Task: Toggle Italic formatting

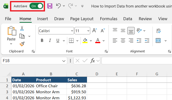Action: 50,40
